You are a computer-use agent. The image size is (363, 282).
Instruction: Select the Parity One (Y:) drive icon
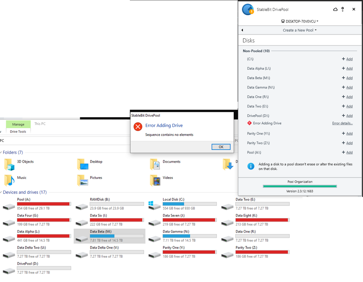pyautogui.click(x=154, y=255)
